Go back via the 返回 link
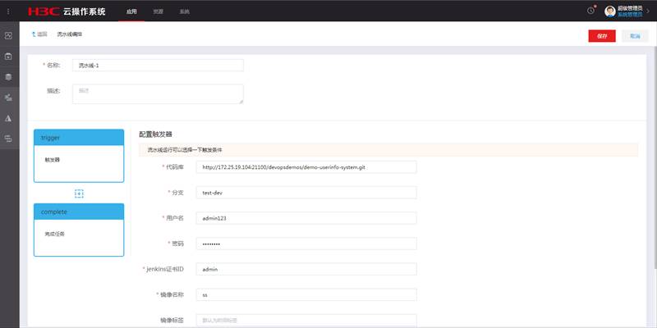Image resolution: width=657 pixels, height=328 pixels. [39, 34]
